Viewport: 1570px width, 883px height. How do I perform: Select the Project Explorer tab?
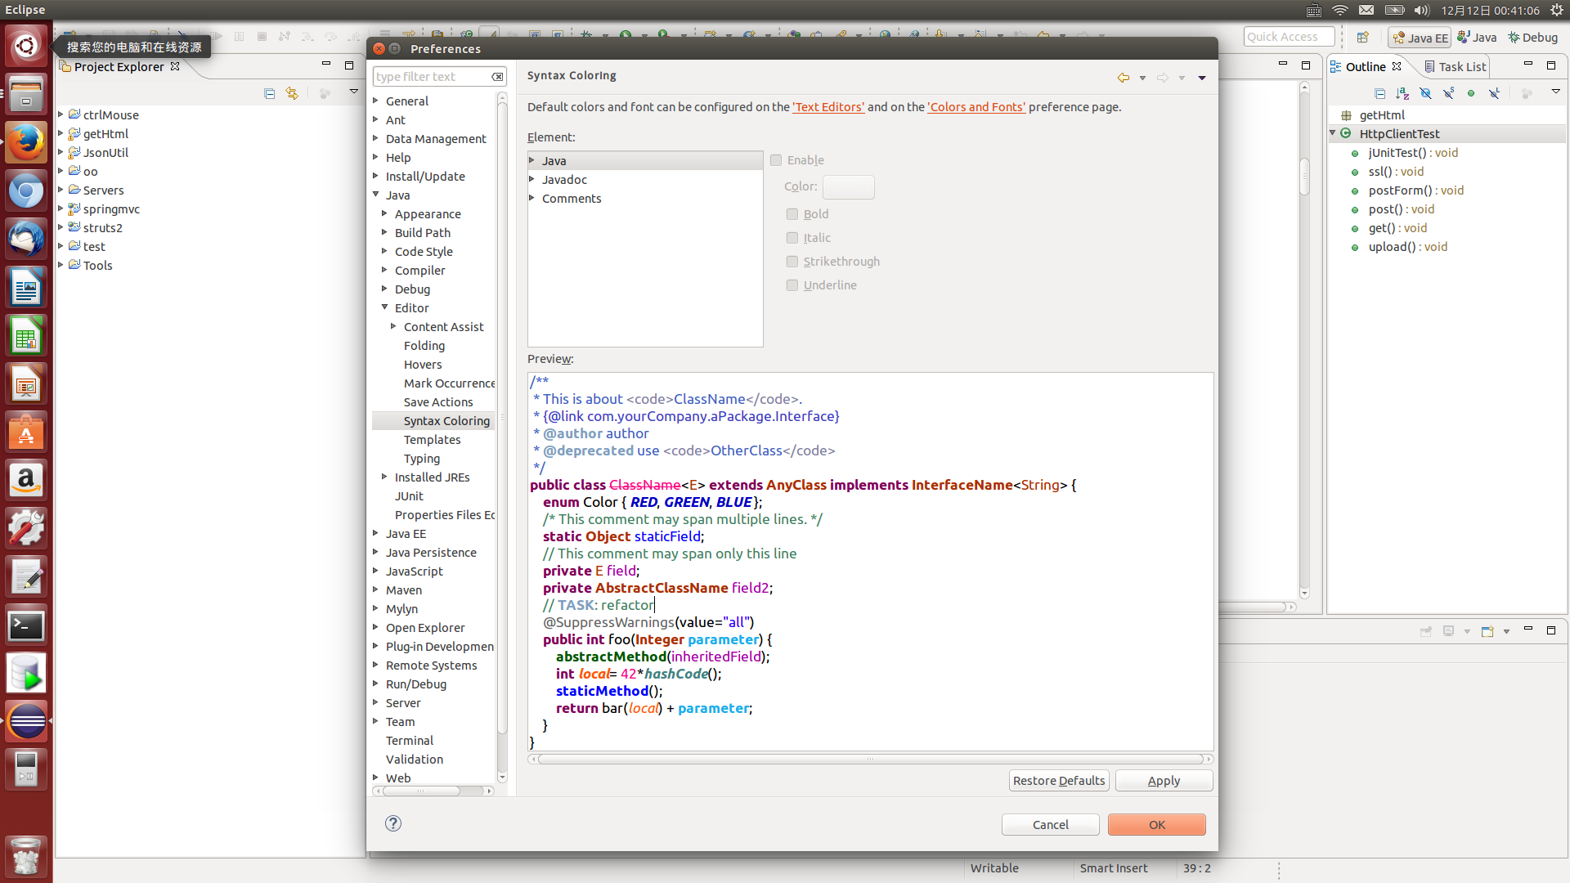click(119, 67)
